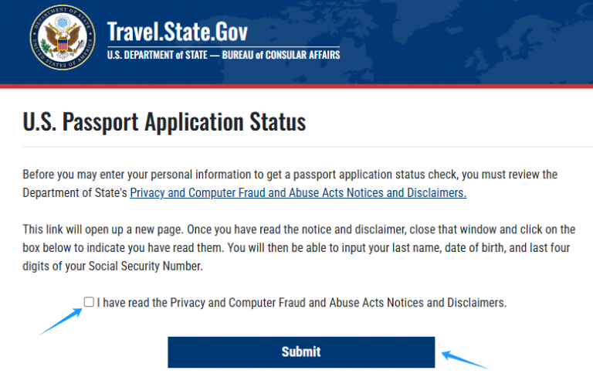Submit the passport status acknowledgement
The height and width of the screenshot is (384, 593).
coord(301,352)
